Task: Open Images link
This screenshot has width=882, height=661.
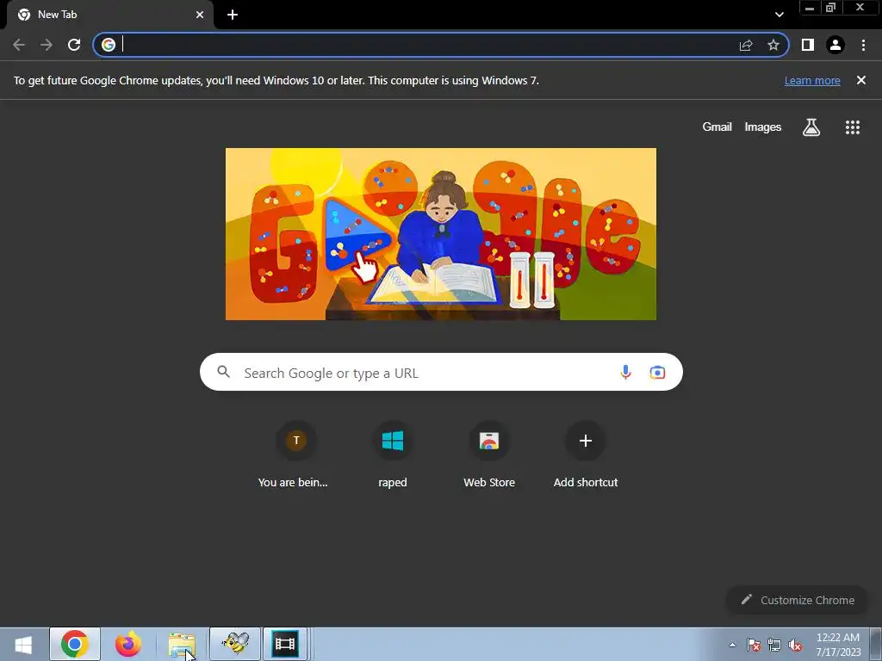Action: [x=763, y=127]
